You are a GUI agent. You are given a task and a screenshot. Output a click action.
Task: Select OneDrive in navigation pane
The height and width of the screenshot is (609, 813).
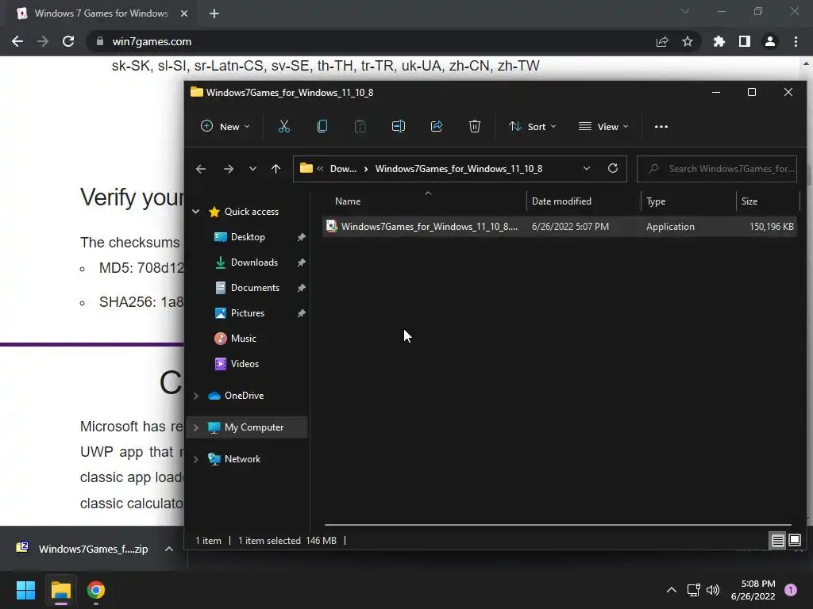244,396
